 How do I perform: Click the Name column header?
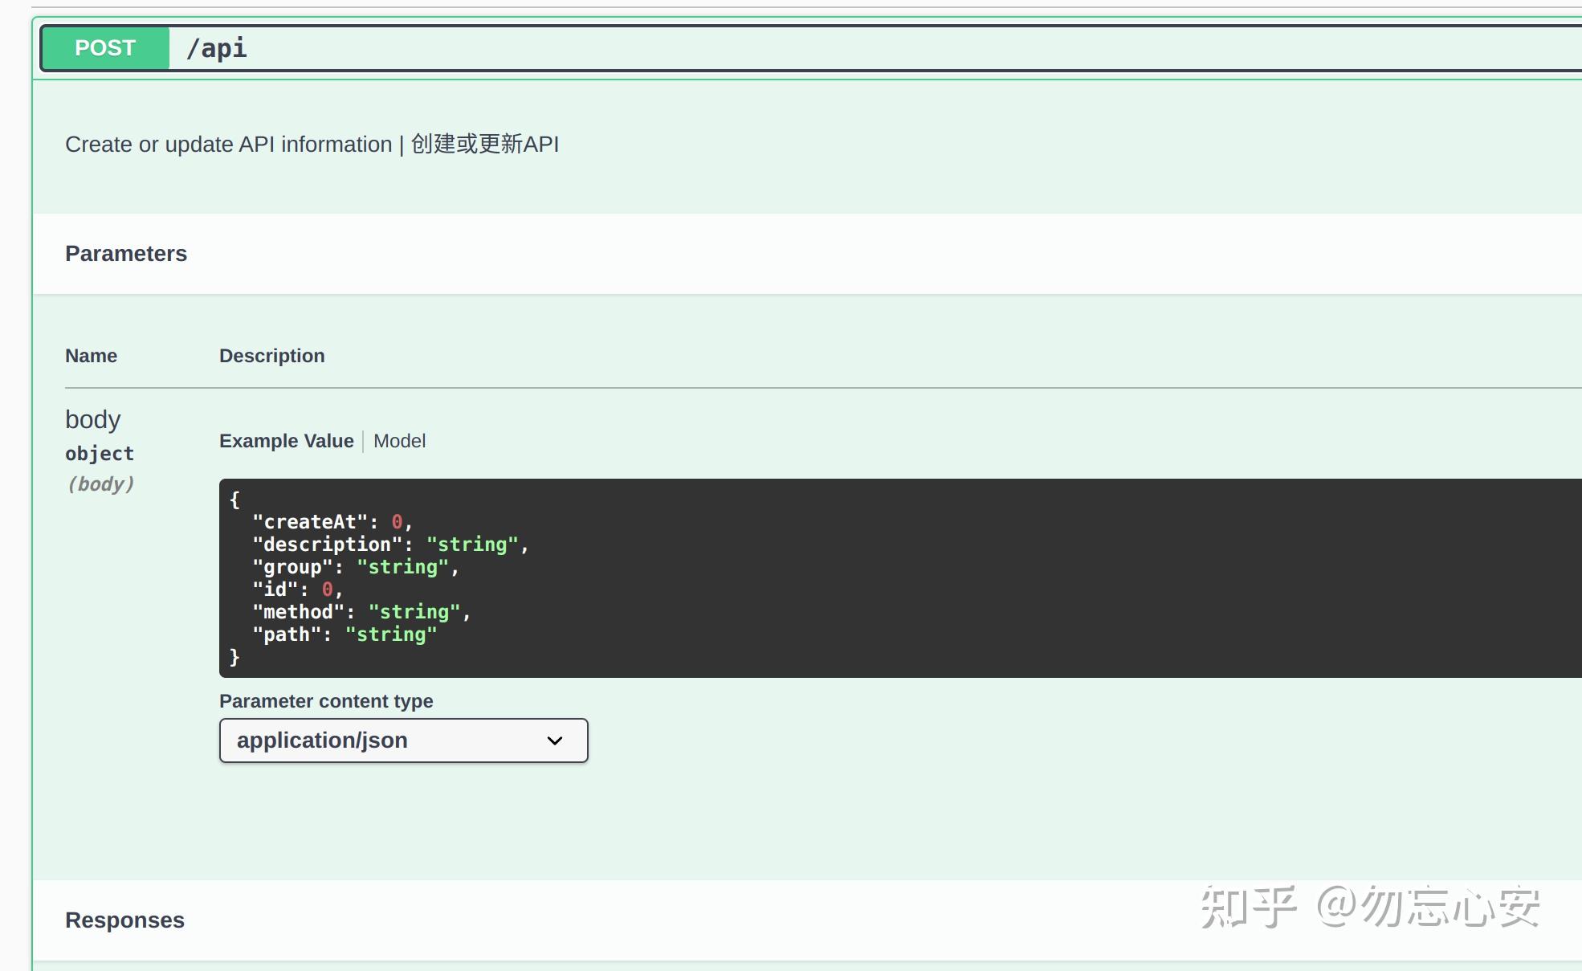point(91,355)
